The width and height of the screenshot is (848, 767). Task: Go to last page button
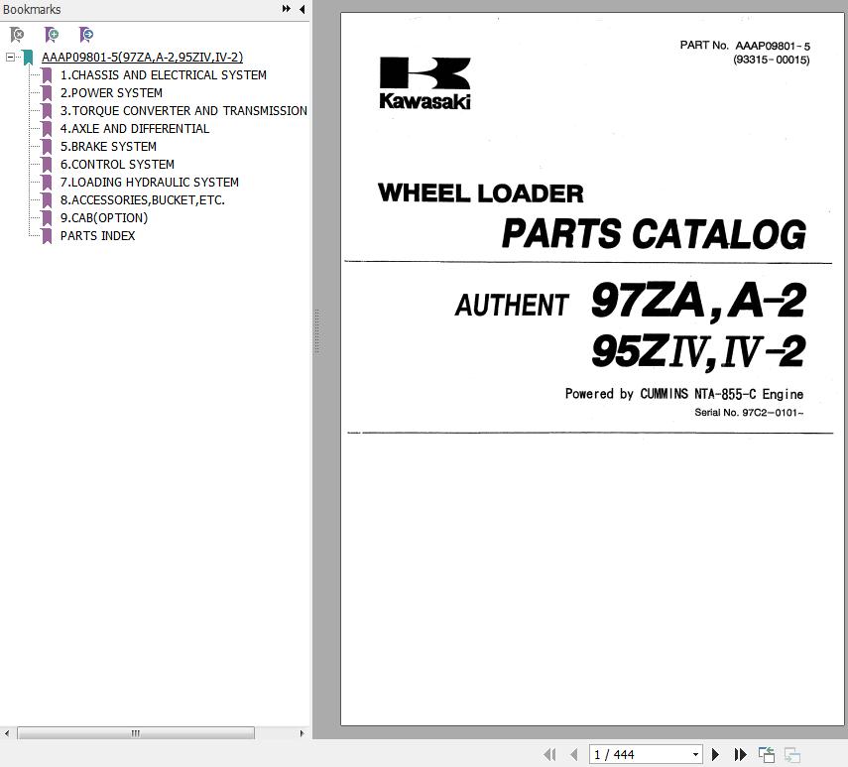click(740, 754)
